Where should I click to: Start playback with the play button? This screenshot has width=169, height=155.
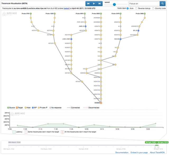click(x=94, y=3)
